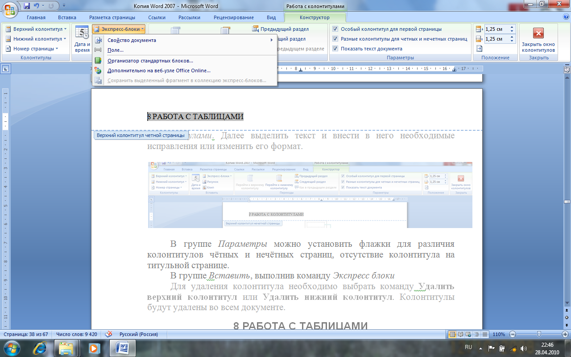571x357 pixels.
Task: Open Windows Explorer from taskbar
Action: point(67,348)
